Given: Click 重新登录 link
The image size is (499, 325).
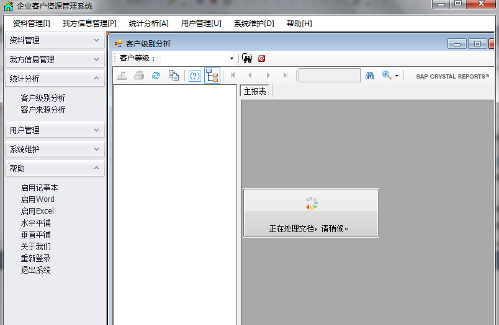Looking at the screenshot, I should pyautogui.click(x=35, y=258).
